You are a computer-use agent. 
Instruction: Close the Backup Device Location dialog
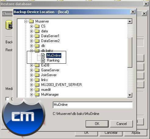point(133,12)
